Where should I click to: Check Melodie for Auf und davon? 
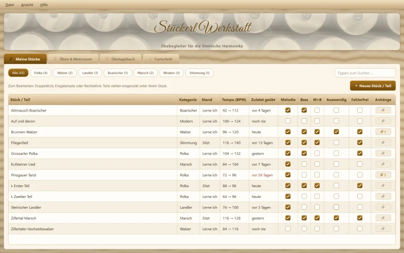(288, 121)
